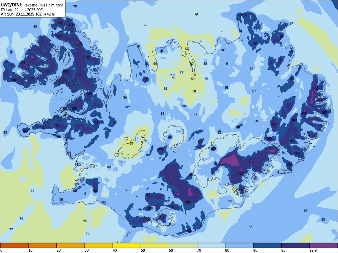
Task: Click the humidity value '58' in the yellow-green area
Action: coord(194,91)
